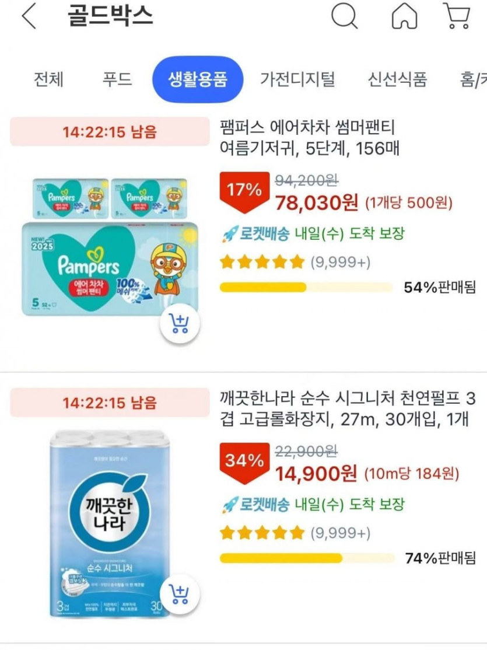Tap the toilet paper 74% sold progress bar

click(306, 558)
